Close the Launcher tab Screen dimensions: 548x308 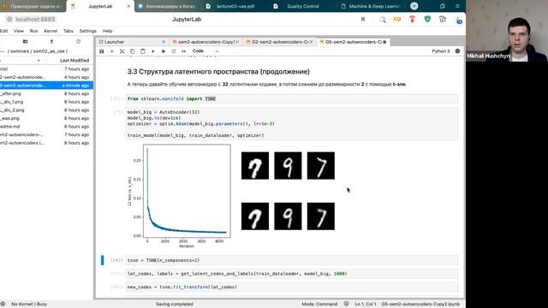coord(164,42)
